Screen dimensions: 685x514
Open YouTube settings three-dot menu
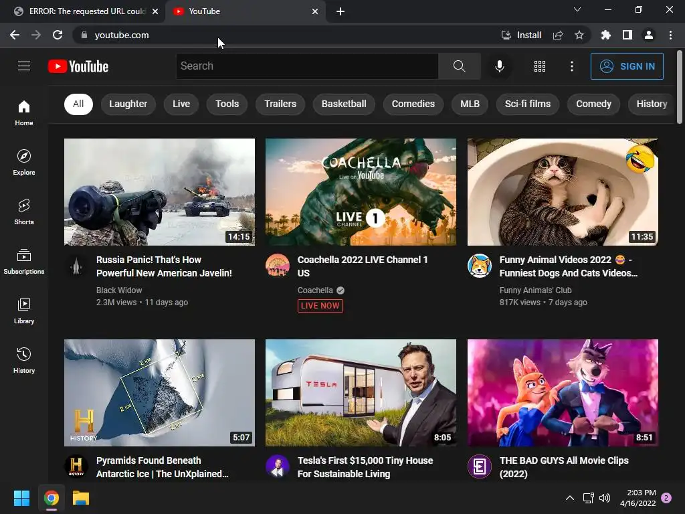pos(571,66)
